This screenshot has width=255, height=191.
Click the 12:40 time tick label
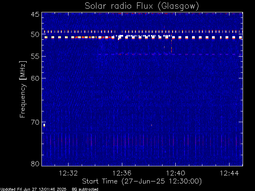[175, 173]
